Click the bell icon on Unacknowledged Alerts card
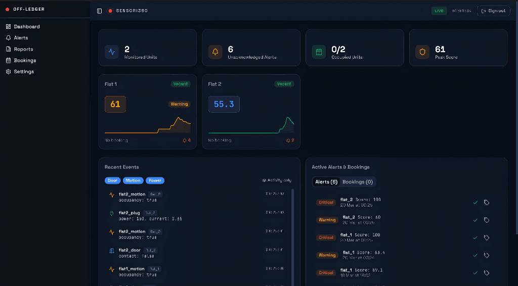 tap(215, 52)
